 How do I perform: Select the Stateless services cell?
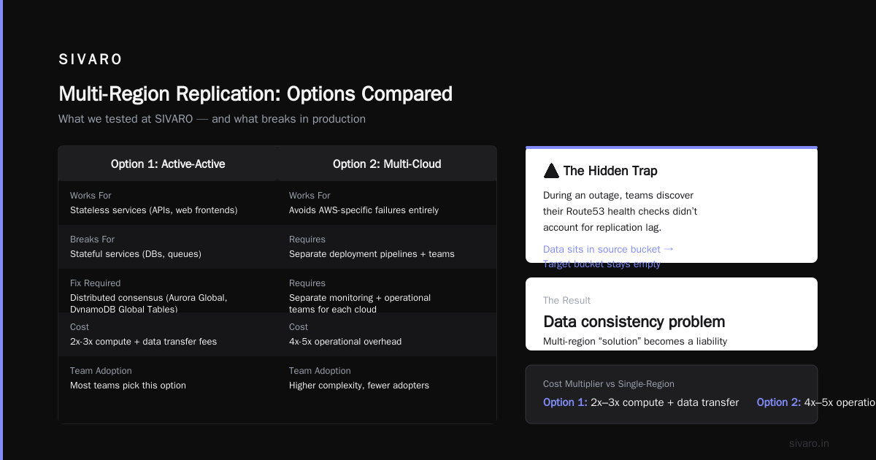point(168,203)
